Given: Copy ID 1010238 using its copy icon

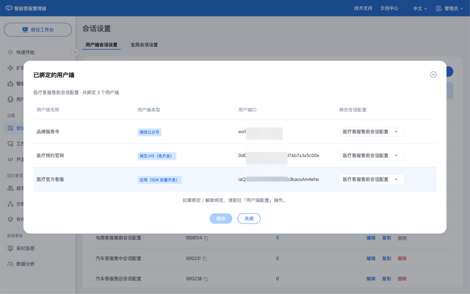Looking at the screenshot, I should point(206,279).
